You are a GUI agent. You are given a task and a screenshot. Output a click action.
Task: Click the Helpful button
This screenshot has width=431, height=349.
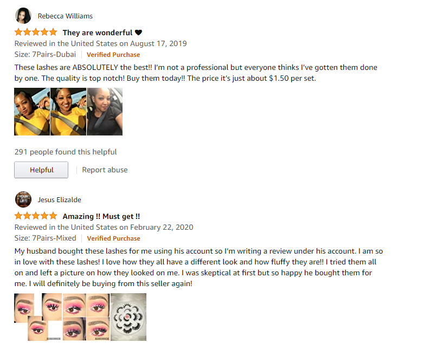click(41, 170)
